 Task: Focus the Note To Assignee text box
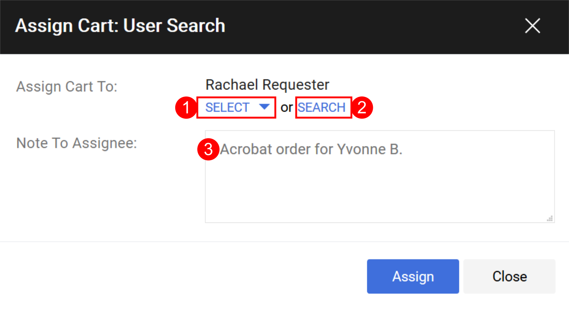[x=380, y=177]
